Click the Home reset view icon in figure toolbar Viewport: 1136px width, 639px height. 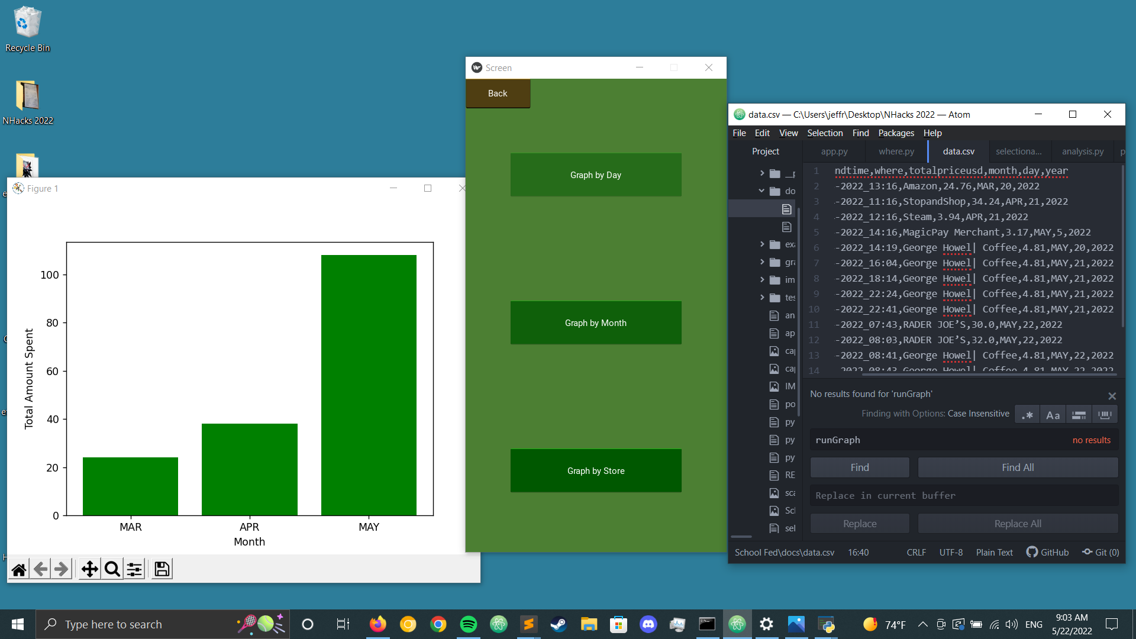pos(19,569)
